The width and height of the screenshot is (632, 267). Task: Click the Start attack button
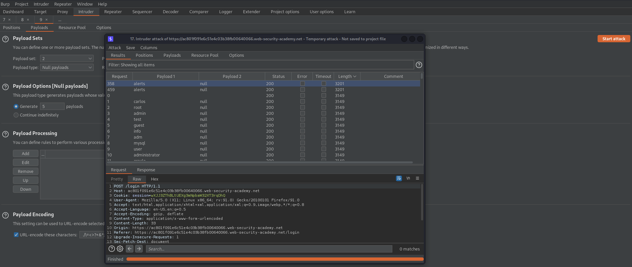(x=614, y=39)
